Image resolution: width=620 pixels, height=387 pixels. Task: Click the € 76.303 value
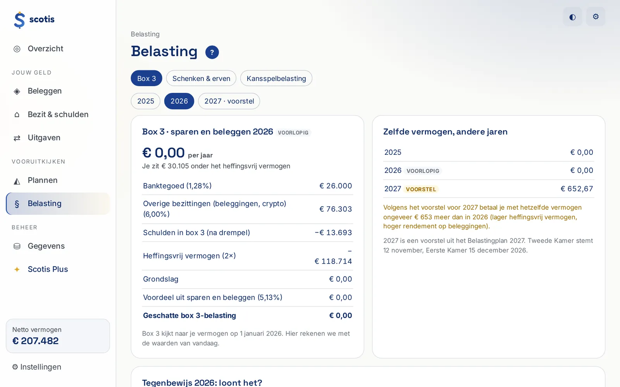click(x=336, y=209)
